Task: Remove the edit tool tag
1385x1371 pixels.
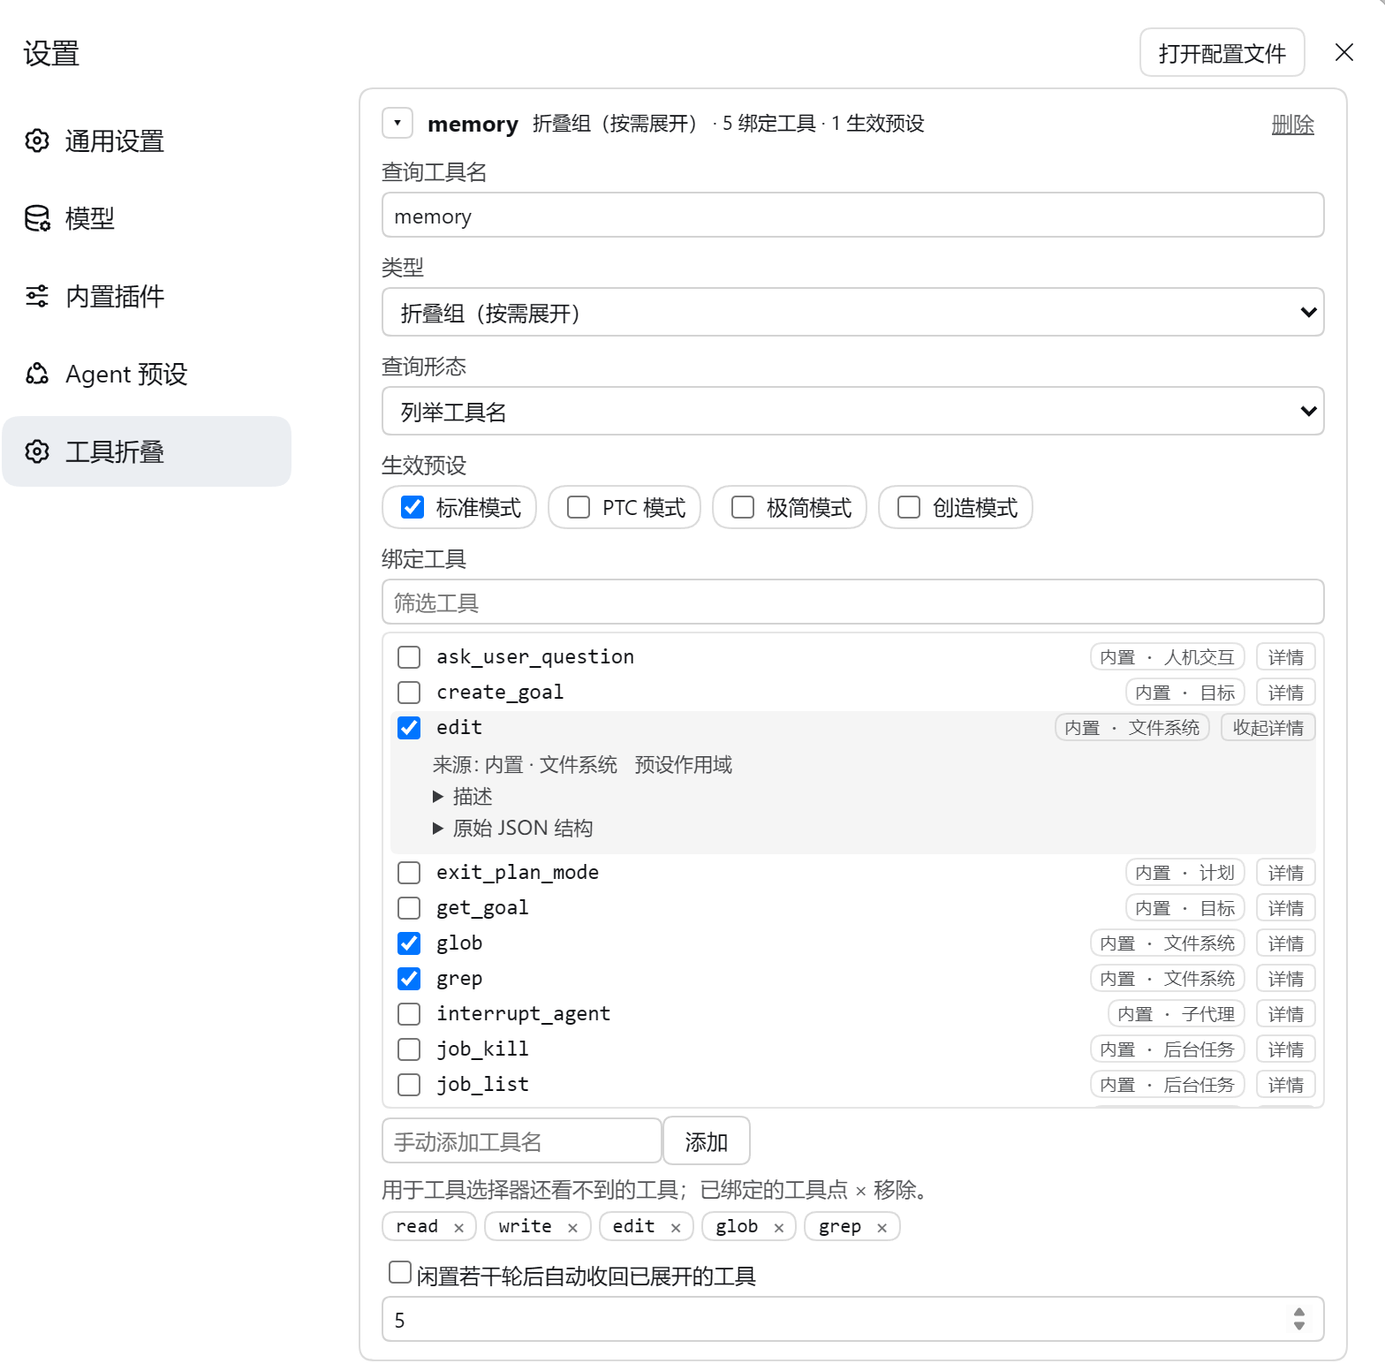Action: (676, 1228)
